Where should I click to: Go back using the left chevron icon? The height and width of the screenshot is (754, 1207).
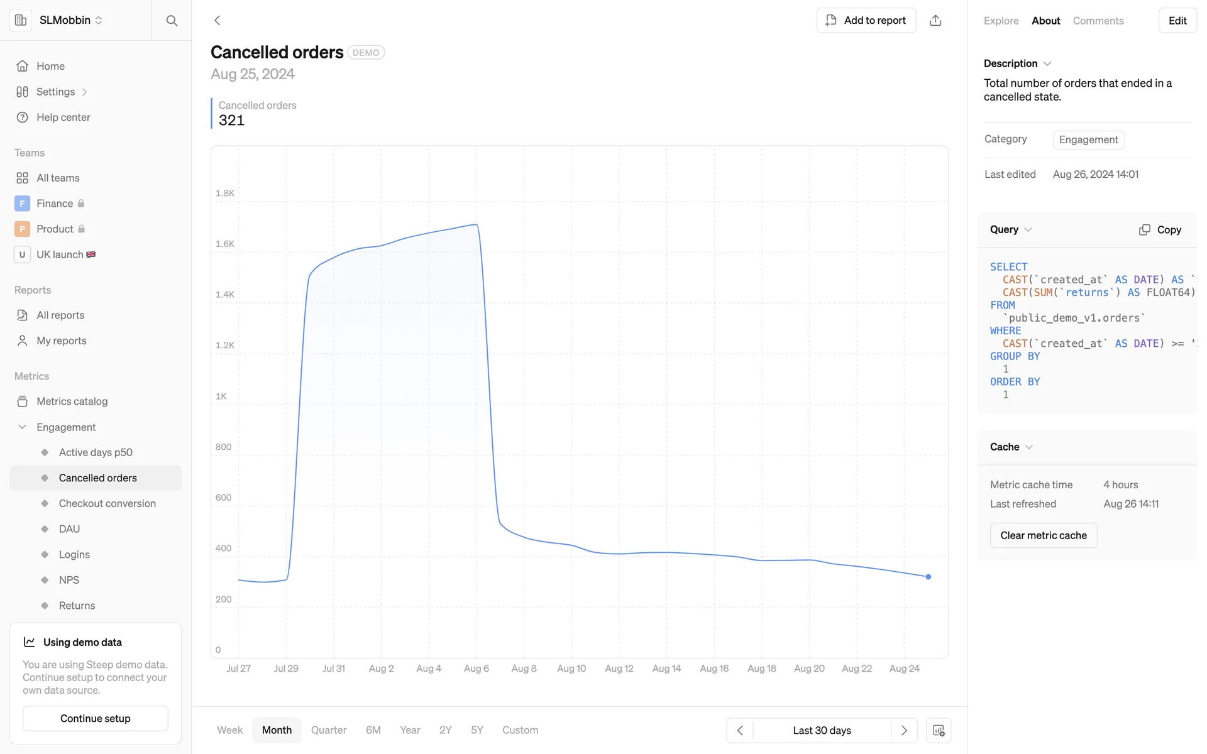218,21
